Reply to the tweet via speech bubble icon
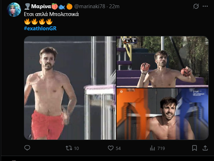The height and width of the screenshot is (161, 214). (27, 148)
